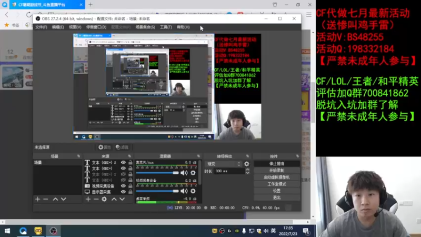Viewport: 421px width, 237px height.
Task: Click the OBS mixer vertical scrollbar
Action: click(201, 173)
